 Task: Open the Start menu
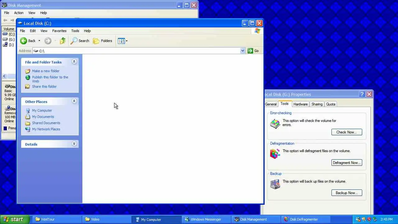click(15, 219)
